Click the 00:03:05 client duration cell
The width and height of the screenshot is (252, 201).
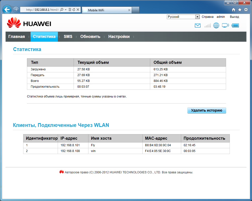[205, 151]
